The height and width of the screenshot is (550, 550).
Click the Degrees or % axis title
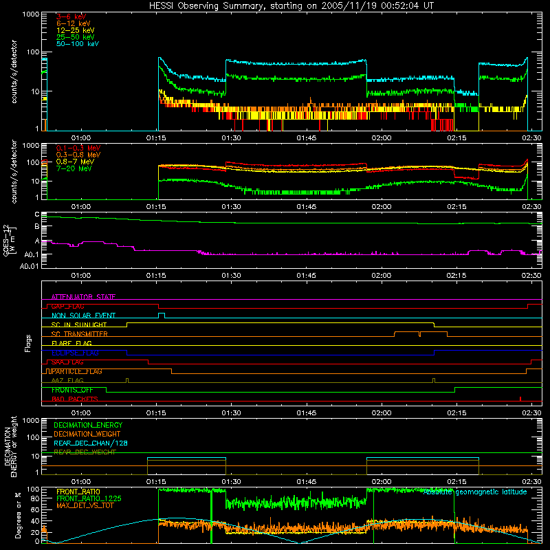pyautogui.click(x=18, y=515)
